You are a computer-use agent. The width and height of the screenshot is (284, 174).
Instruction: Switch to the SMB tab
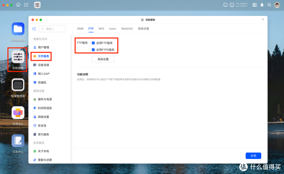pyautogui.click(x=80, y=28)
